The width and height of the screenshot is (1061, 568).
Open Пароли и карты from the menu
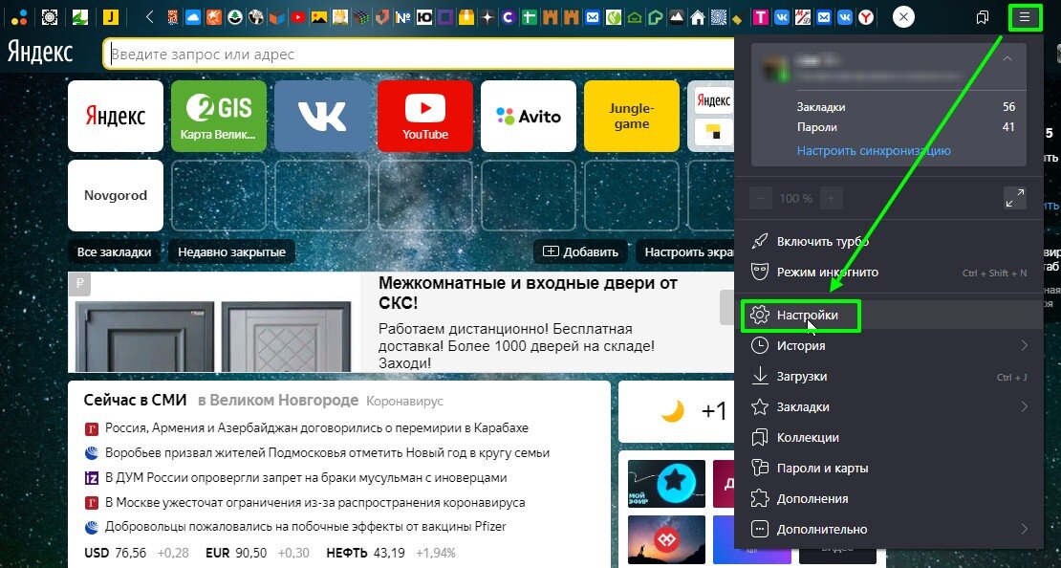pos(889,469)
